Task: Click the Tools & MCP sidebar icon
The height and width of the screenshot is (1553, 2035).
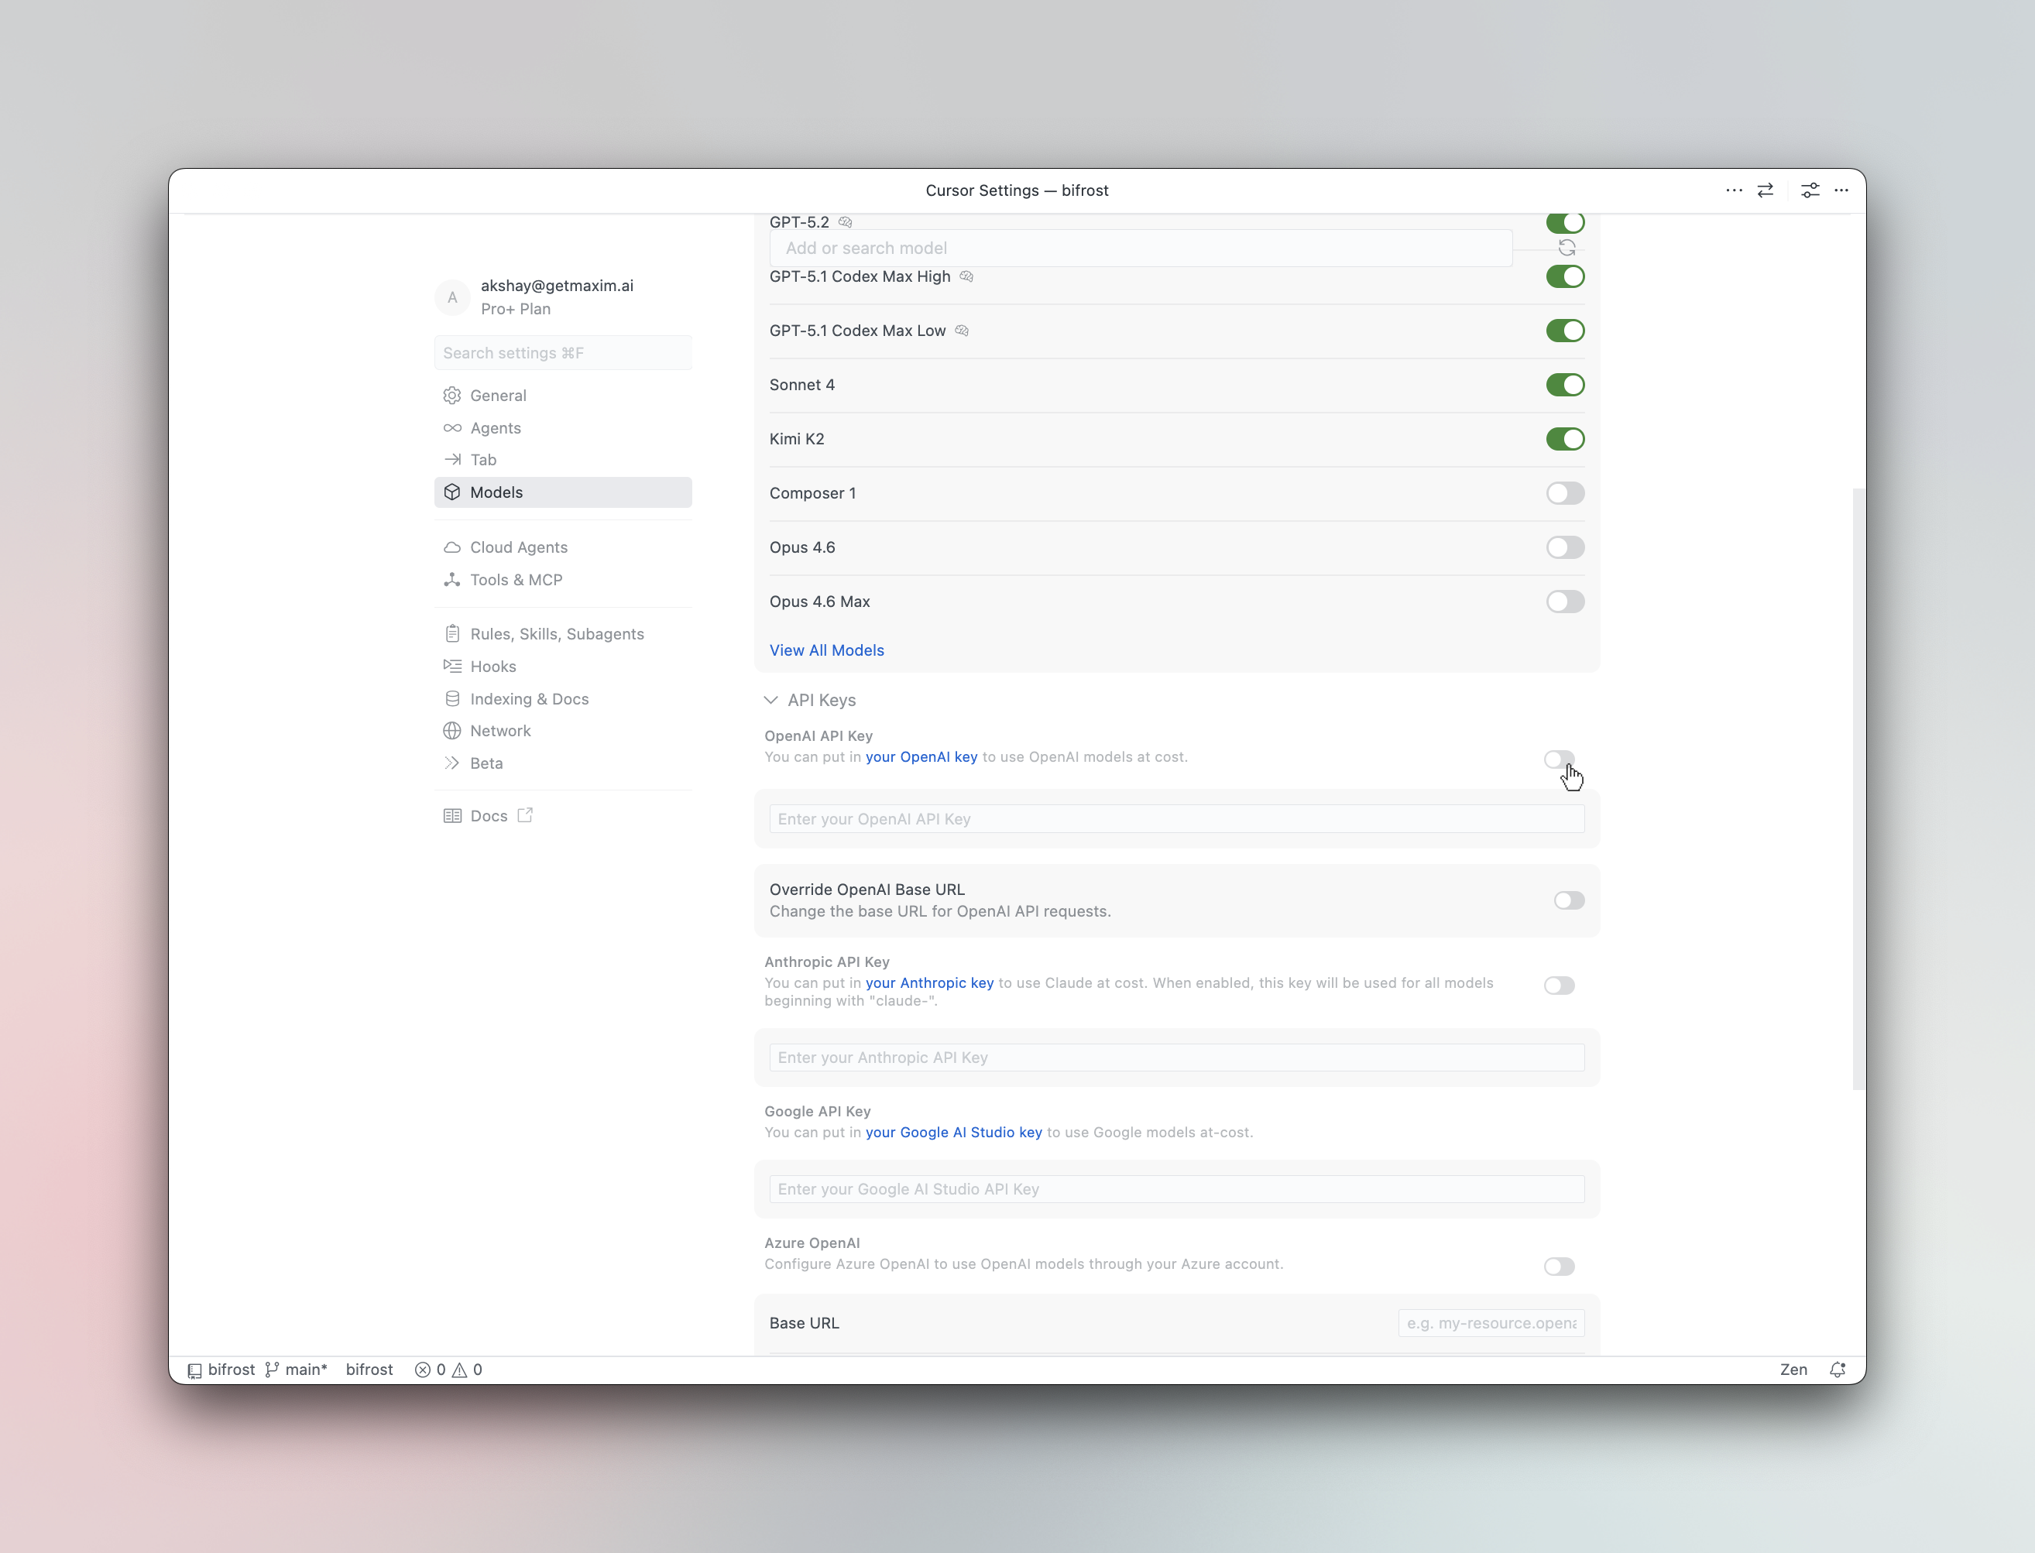Action: click(x=452, y=580)
